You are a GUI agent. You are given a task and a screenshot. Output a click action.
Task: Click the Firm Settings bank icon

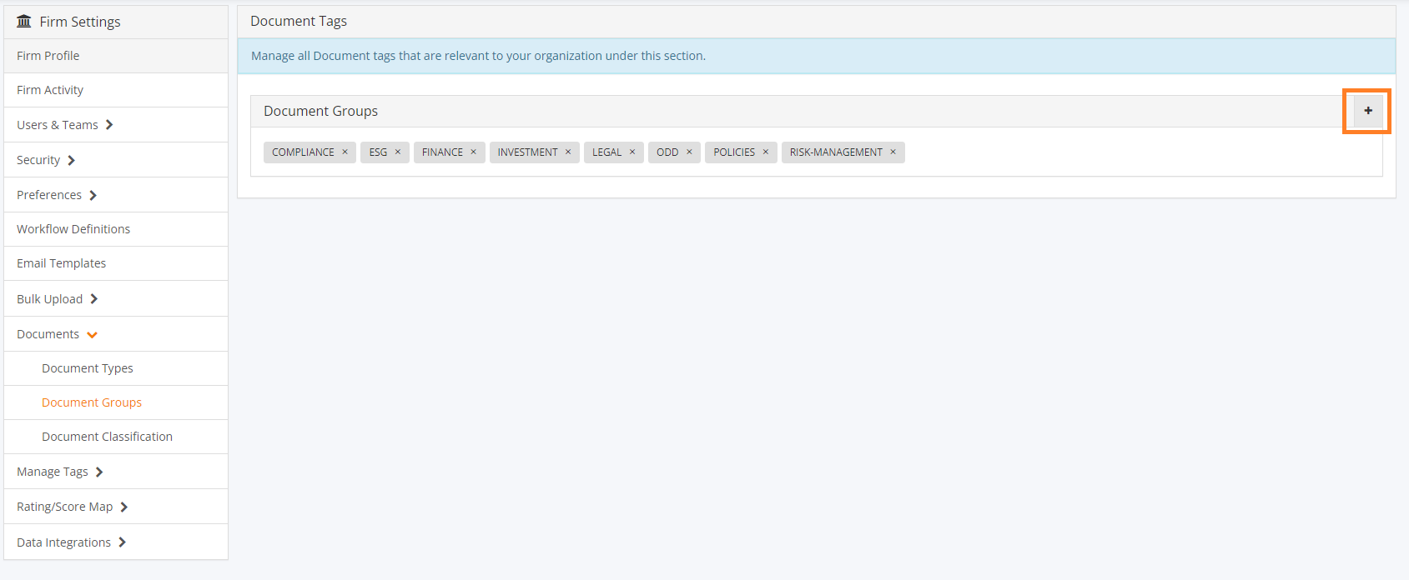click(x=24, y=22)
